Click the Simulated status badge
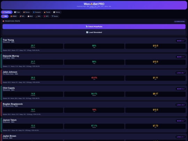Screen dimensions: 188x141 point(180,22)
